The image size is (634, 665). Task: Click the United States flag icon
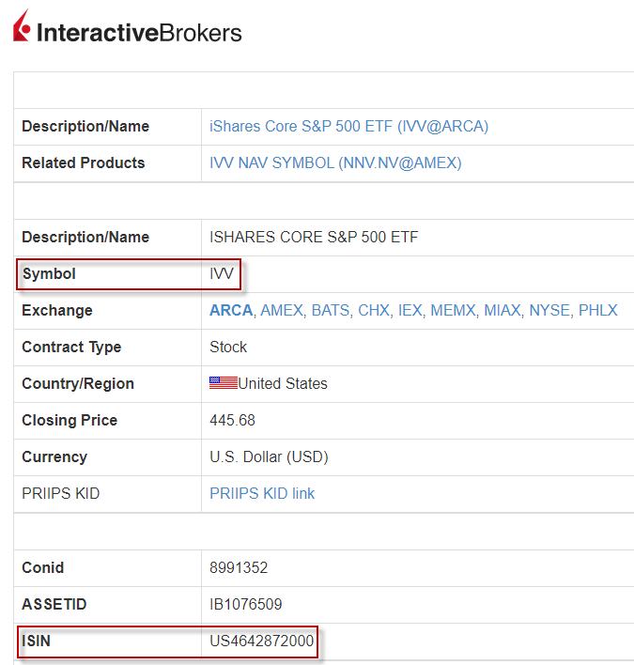(x=224, y=383)
